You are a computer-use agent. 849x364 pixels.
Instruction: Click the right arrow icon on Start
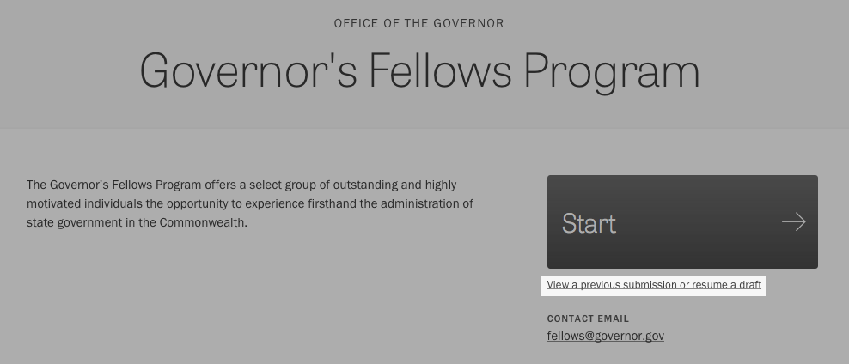[794, 221]
